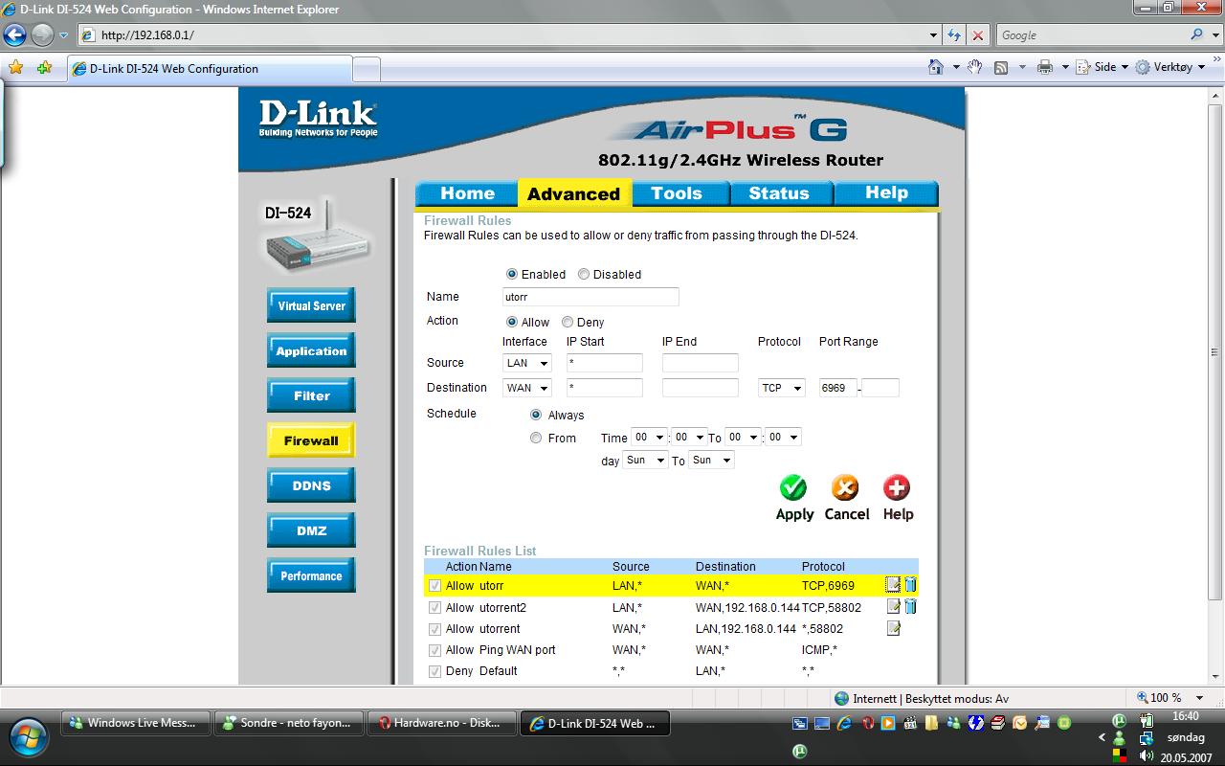Click the network tray icon
Image resolution: width=1225 pixels, height=766 pixels.
click(1146, 737)
